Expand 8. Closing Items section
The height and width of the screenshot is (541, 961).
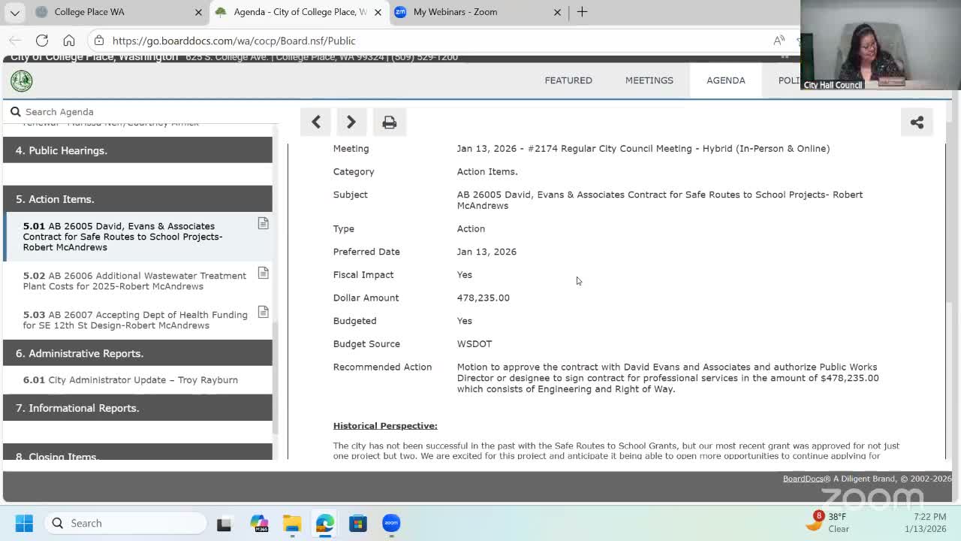coord(138,453)
